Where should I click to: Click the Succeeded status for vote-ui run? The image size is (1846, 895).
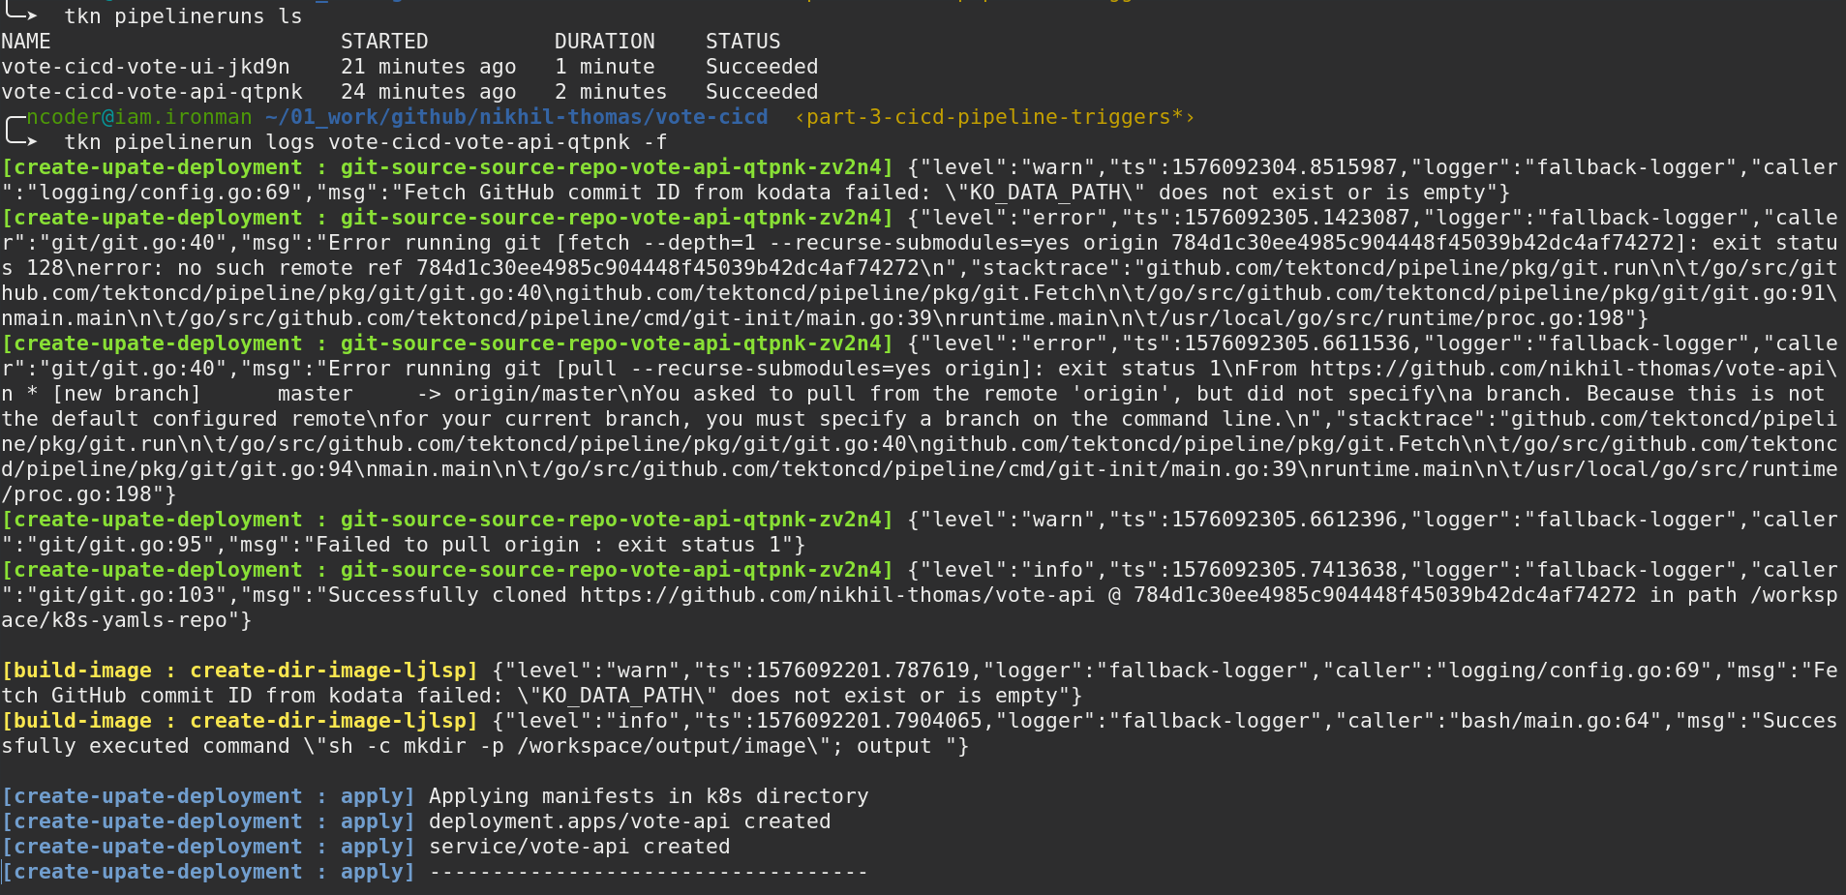point(762,67)
